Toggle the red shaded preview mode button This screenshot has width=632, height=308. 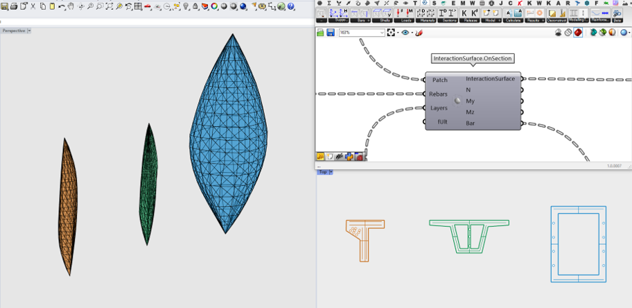click(x=578, y=33)
